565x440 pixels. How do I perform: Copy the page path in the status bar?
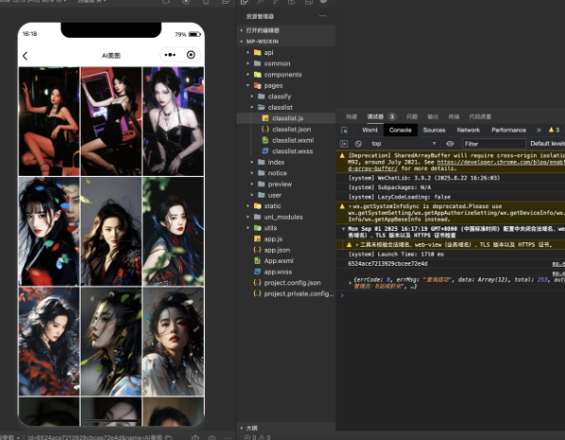point(168,437)
